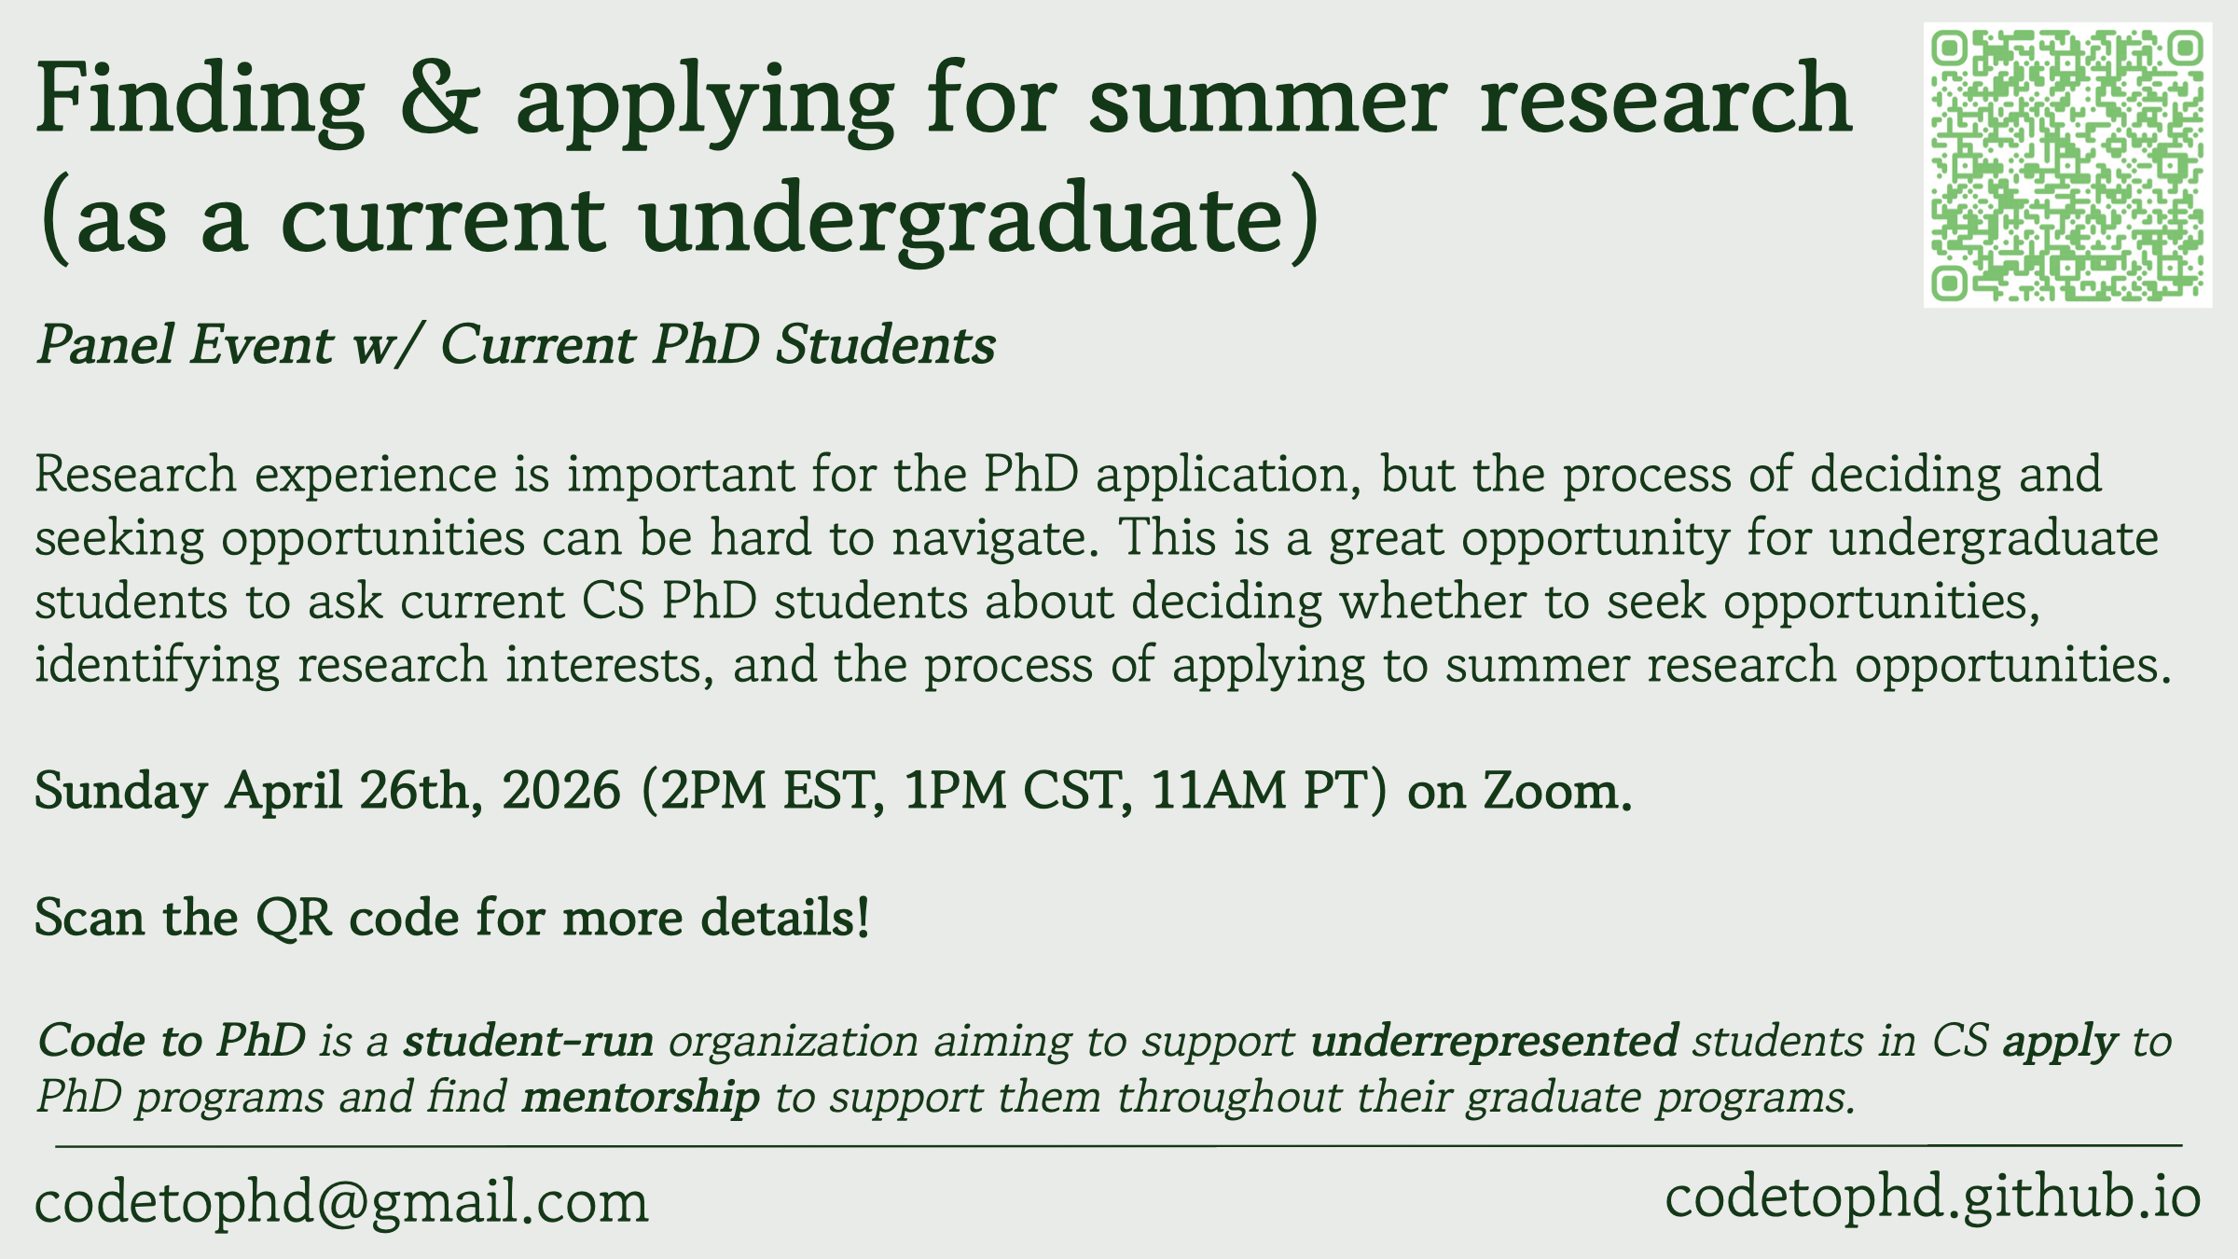Click the bold word 'apply' in the footer description
The image size is (2238, 1259).
tap(2061, 1043)
